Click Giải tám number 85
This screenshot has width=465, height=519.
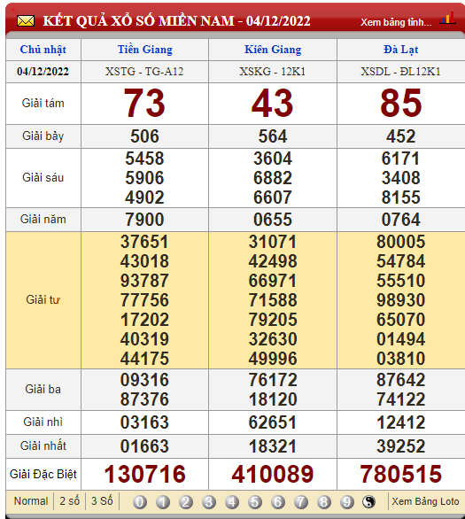401,104
